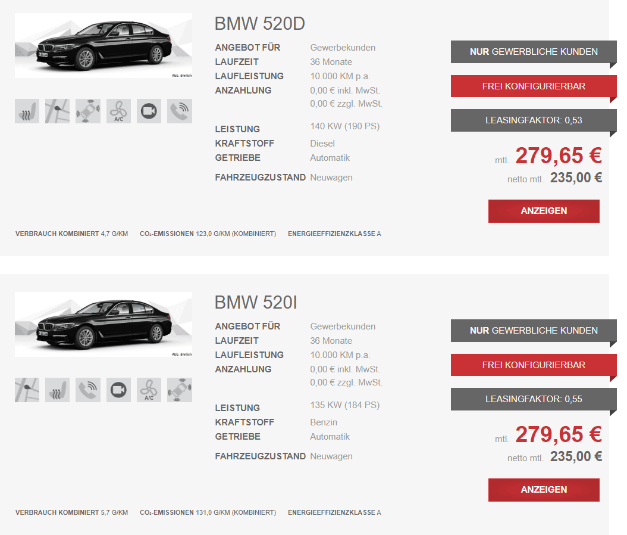Select the 235,00 € net price of BMW 520I
Image resolution: width=627 pixels, height=535 pixels.
click(x=576, y=456)
